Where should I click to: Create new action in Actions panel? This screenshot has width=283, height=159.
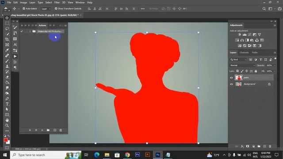click(x=55, y=130)
